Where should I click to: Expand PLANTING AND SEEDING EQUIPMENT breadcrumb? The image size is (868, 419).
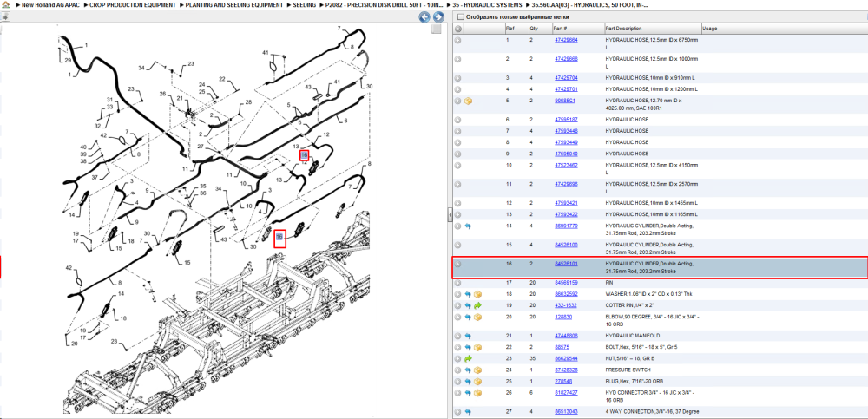tap(181, 5)
